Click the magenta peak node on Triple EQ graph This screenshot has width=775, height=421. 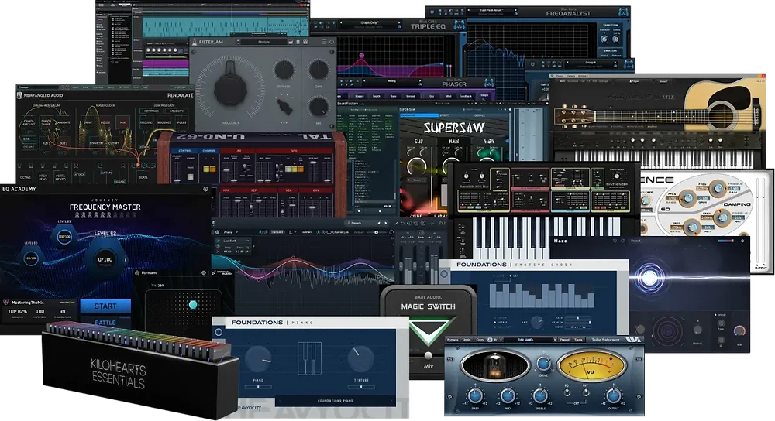click(362, 56)
